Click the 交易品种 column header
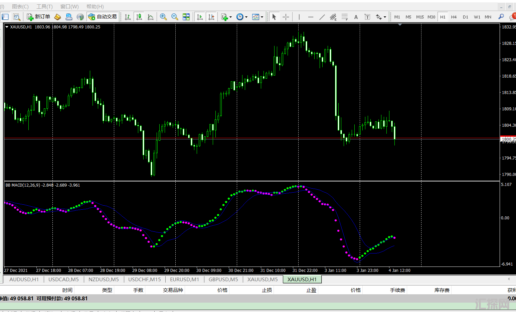516x312 pixels. pos(173,290)
